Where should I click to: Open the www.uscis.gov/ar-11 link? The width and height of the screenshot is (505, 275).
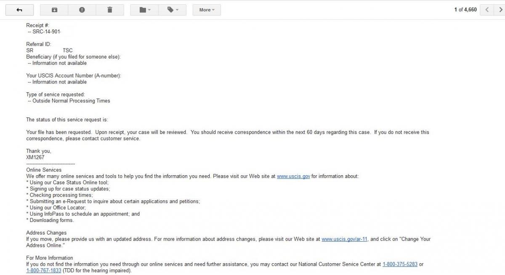tap(345, 239)
